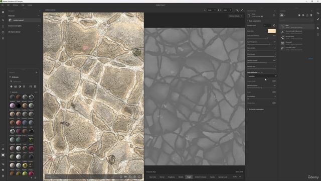Collapse the Basic parameters section

coord(254,21)
